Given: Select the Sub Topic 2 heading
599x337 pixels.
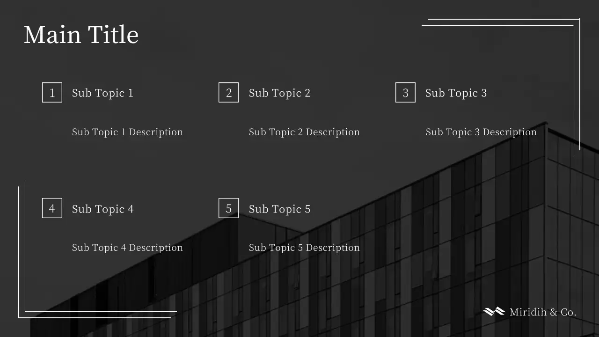Looking at the screenshot, I should [x=279, y=93].
